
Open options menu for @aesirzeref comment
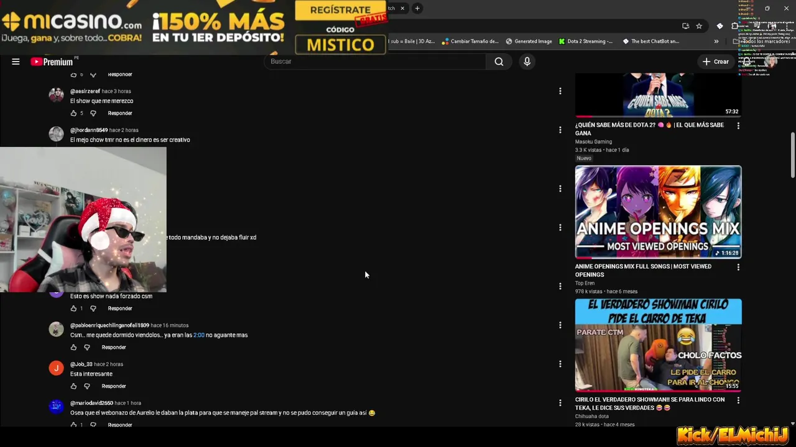(560, 91)
